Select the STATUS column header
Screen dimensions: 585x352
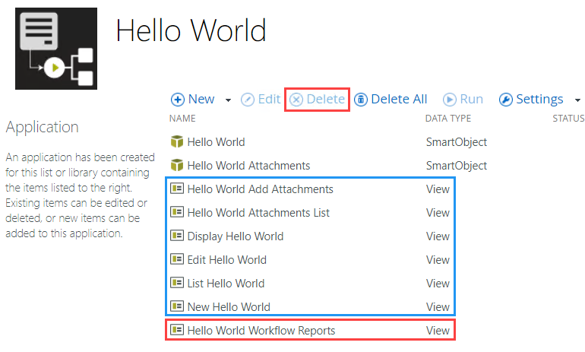click(568, 119)
